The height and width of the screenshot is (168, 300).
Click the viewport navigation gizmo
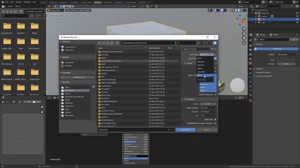coord(240,20)
